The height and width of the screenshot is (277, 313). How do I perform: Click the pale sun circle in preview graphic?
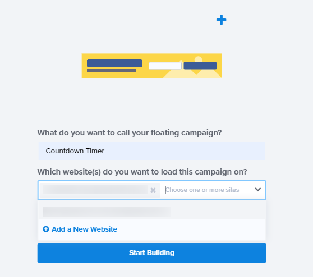198,59
